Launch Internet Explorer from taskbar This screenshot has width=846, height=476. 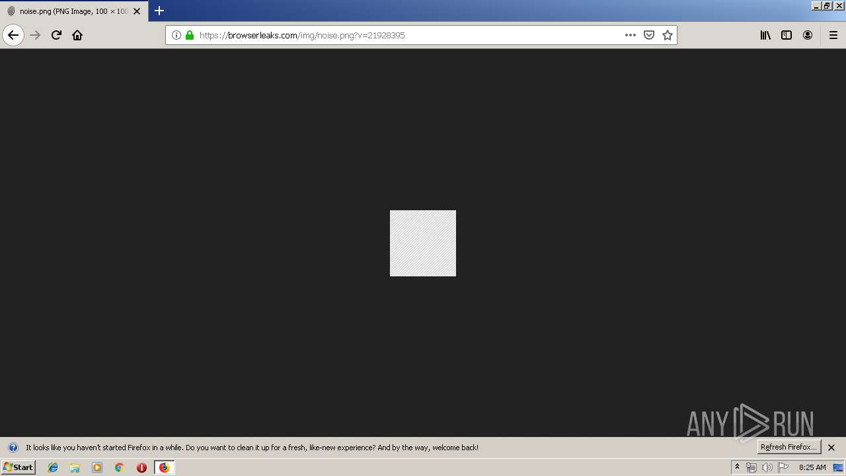(x=53, y=467)
